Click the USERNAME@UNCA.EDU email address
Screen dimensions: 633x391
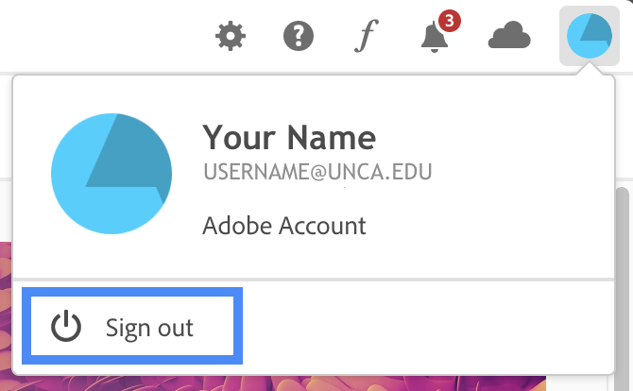pyautogui.click(x=317, y=173)
